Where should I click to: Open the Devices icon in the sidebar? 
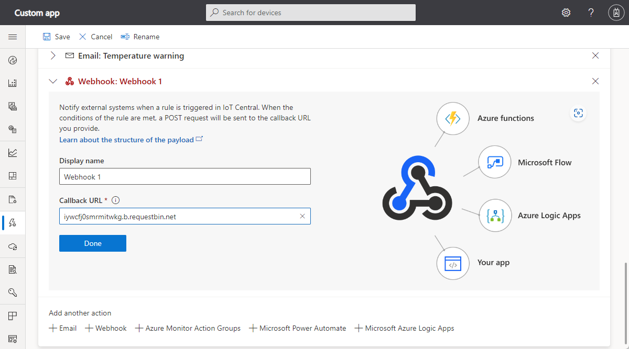coord(13,83)
